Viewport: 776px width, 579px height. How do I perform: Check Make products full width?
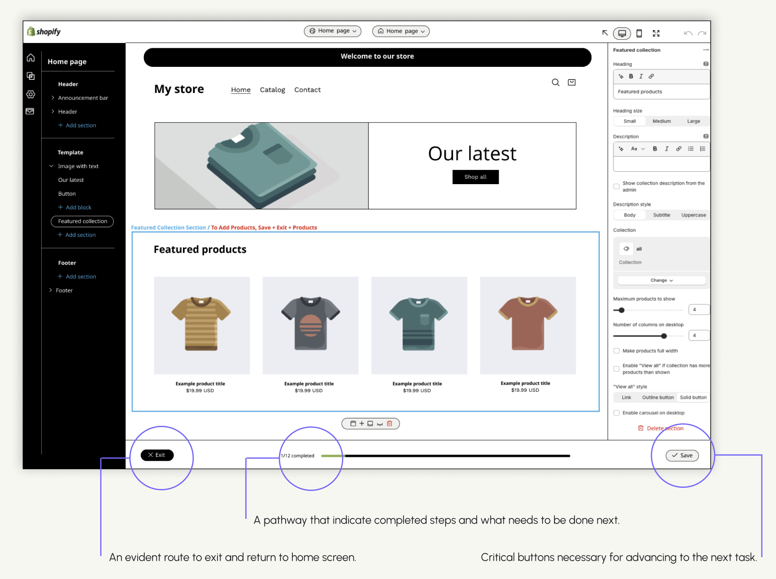tap(617, 351)
